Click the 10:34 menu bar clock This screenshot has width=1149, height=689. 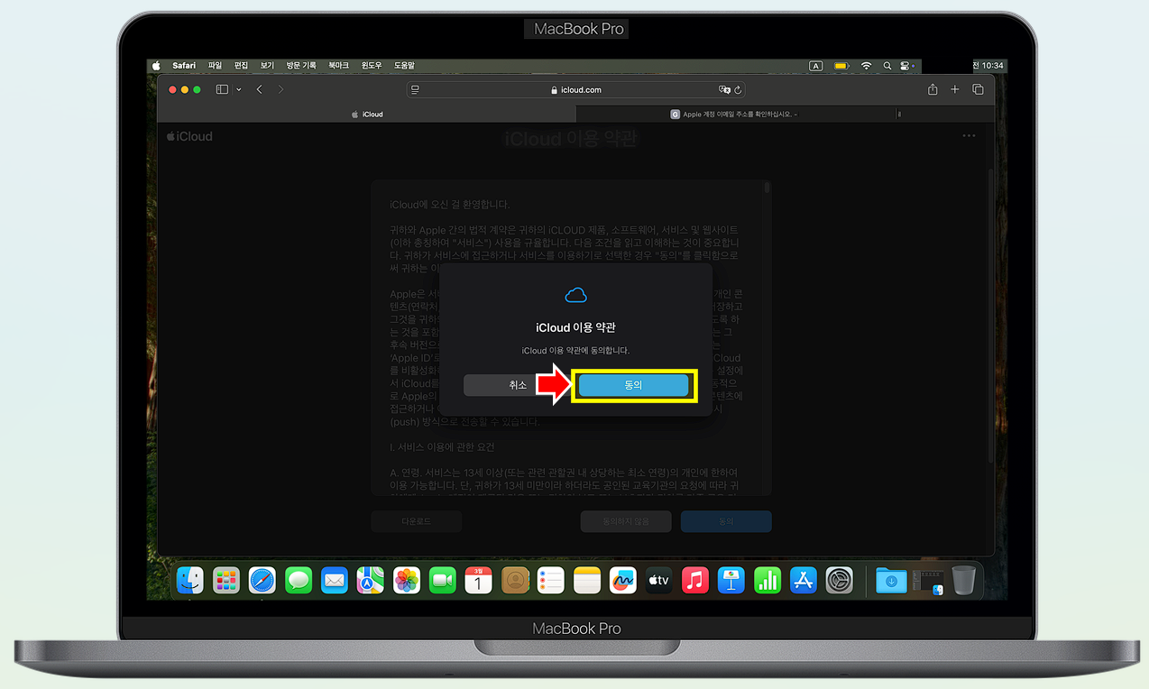tap(988, 66)
